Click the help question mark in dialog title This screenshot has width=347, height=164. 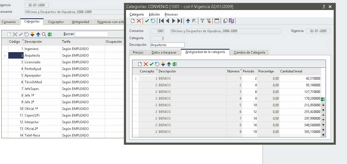[x=324, y=7]
